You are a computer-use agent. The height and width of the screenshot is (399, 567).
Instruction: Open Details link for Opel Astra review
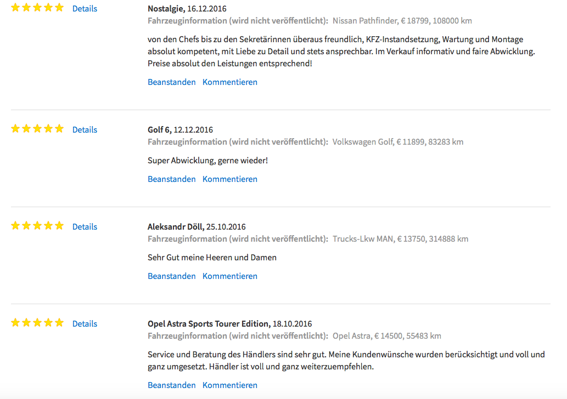pos(85,324)
